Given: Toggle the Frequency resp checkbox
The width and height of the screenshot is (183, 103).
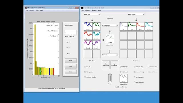Looking at the screenshot, I should coord(134,72).
